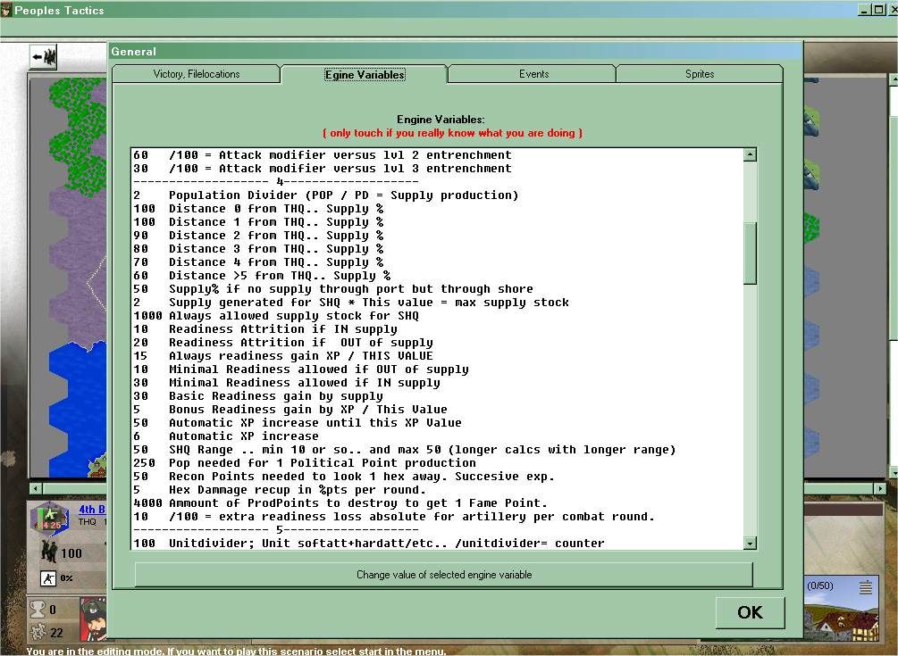
Task: Open the Sprites tab
Action: coord(700,74)
